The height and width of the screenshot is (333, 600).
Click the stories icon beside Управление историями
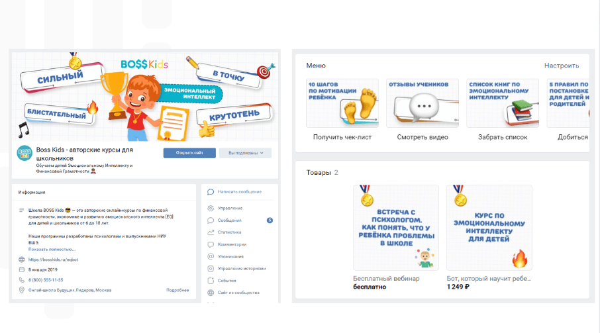coord(211,269)
